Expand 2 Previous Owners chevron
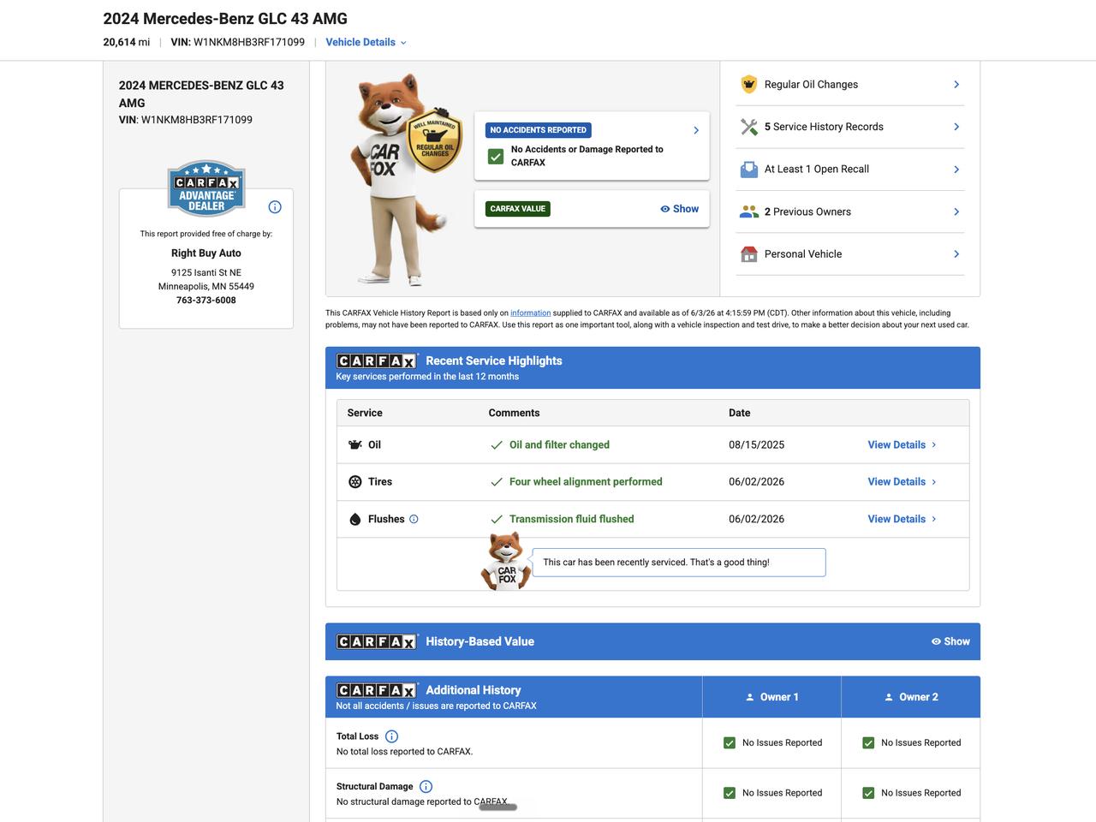 pos(956,211)
